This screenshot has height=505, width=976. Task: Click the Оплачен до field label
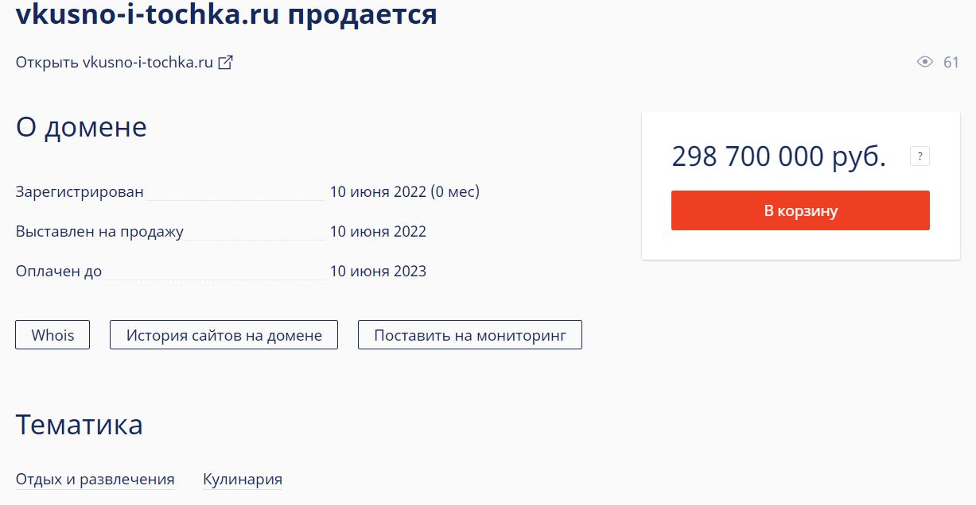59,272
